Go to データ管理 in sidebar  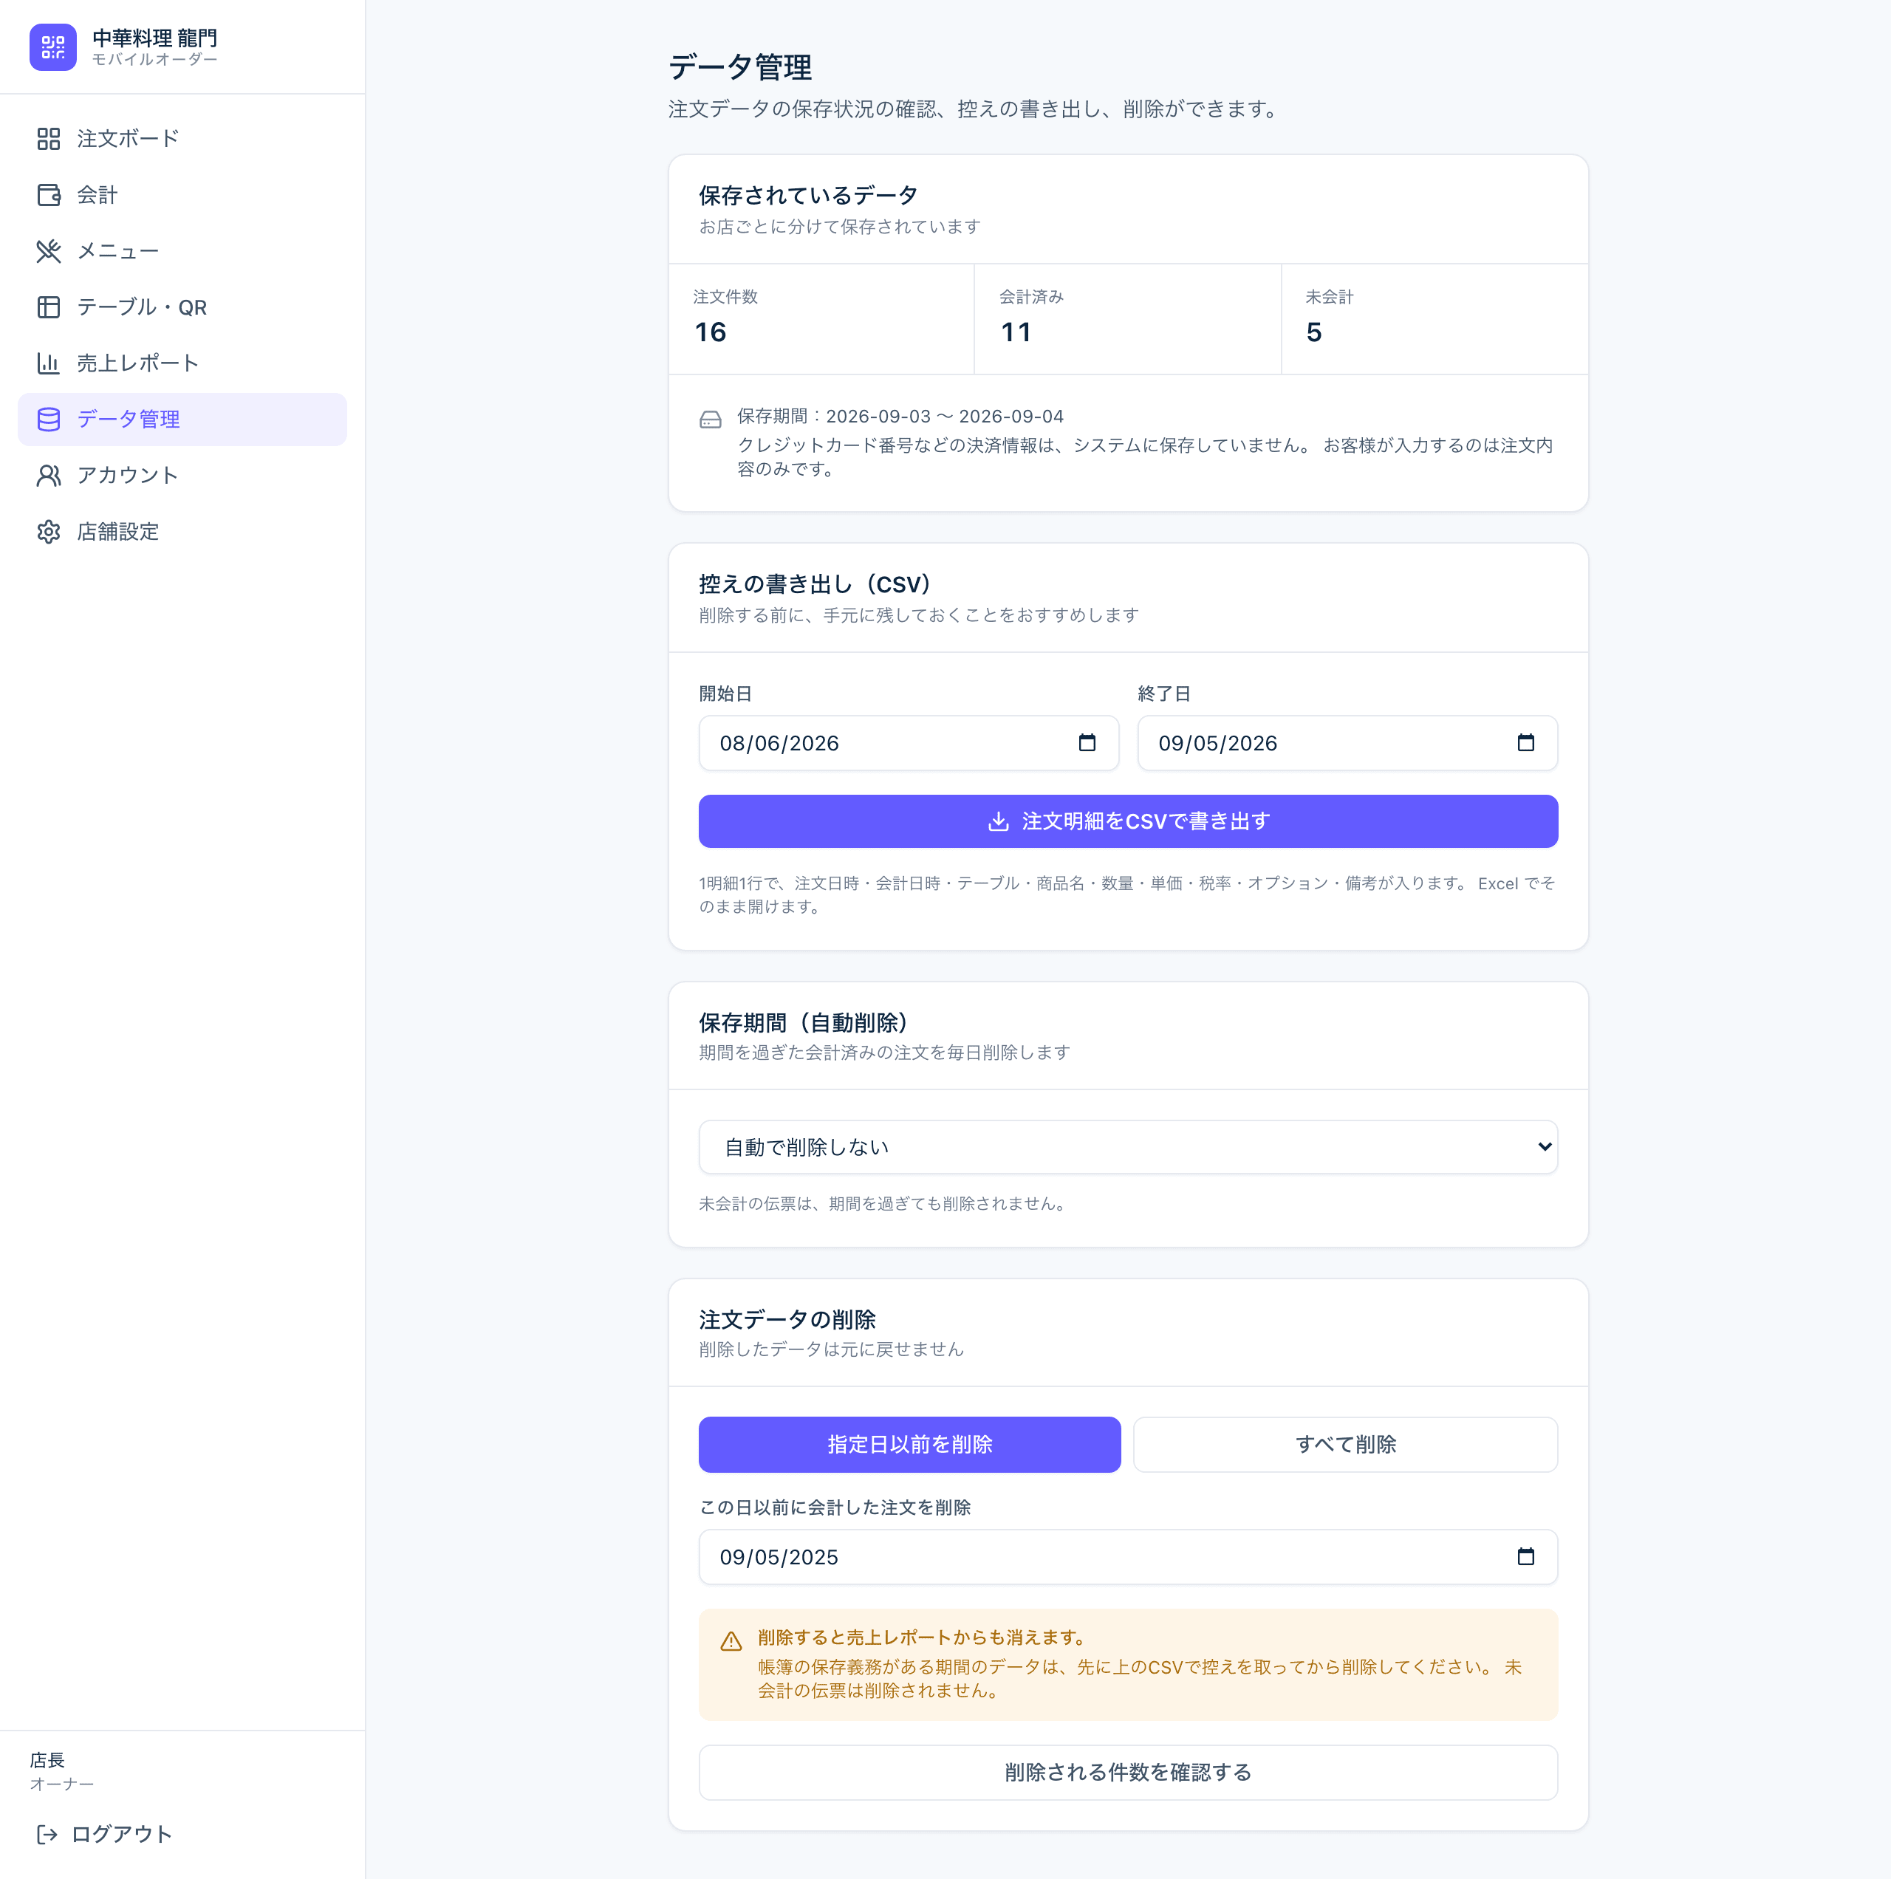(182, 420)
